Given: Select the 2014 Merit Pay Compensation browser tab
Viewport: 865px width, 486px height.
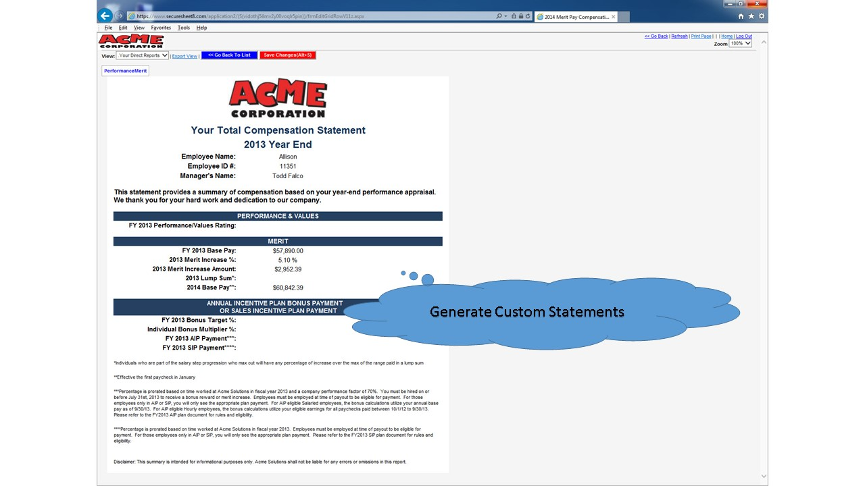Looking at the screenshot, I should click(575, 16).
